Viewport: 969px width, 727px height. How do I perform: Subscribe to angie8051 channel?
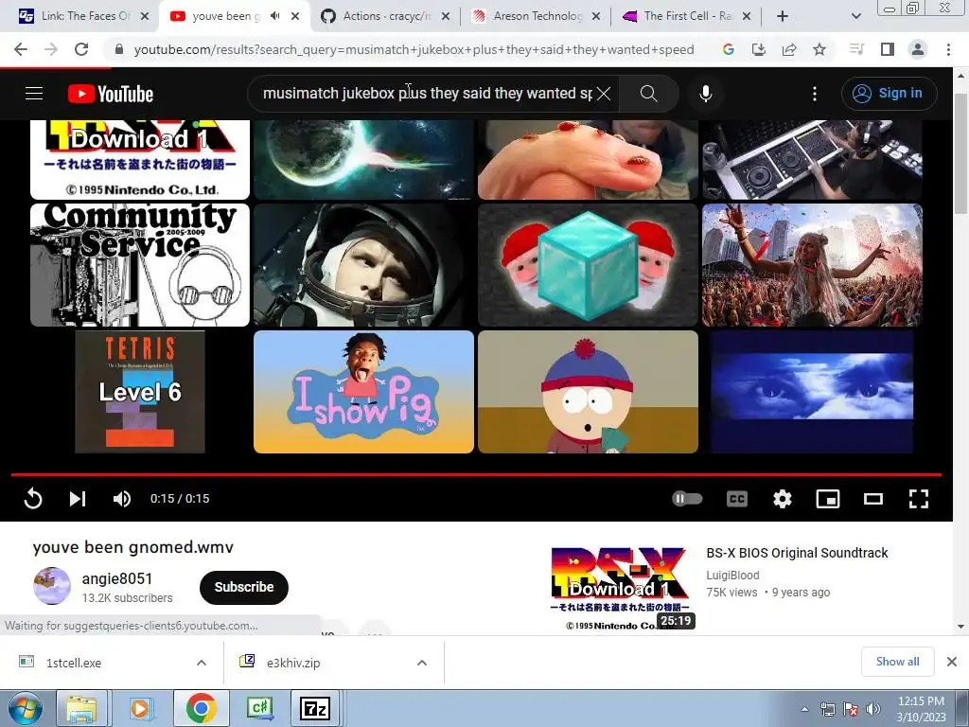pyautogui.click(x=244, y=587)
